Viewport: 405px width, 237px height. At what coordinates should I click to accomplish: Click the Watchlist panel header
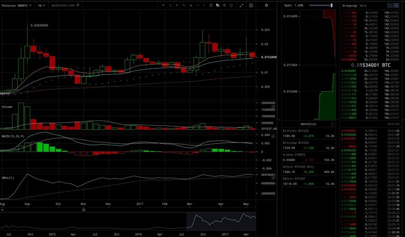click(308, 124)
